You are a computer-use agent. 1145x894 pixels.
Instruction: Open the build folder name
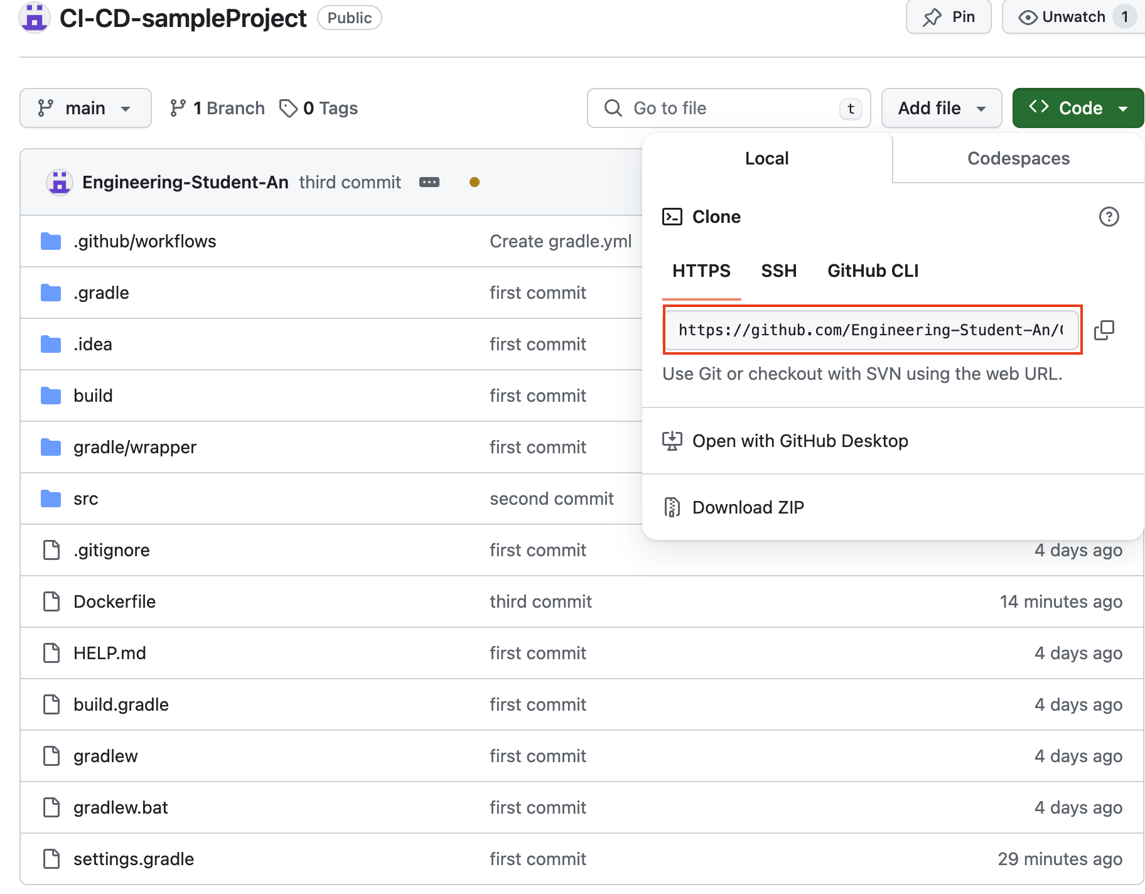(x=93, y=396)
